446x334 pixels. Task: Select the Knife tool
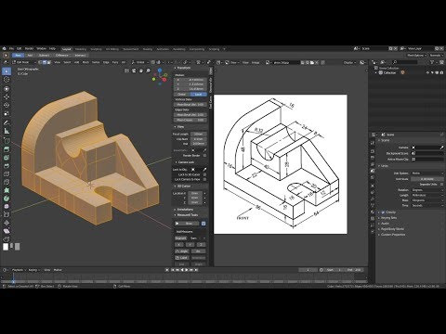tap(7, 182)
